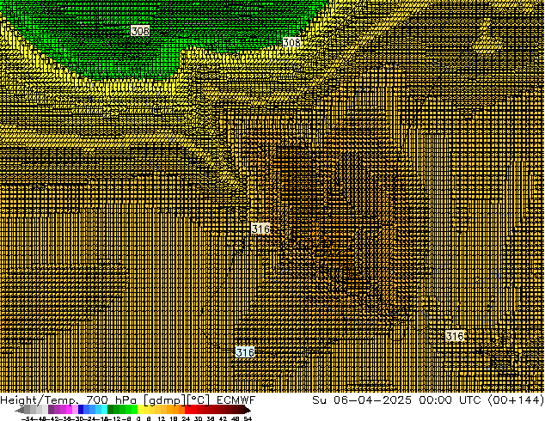Click the '[°C]' unit label
The height and width of the screenshot is (421, 545).
[x=199, y=400]
